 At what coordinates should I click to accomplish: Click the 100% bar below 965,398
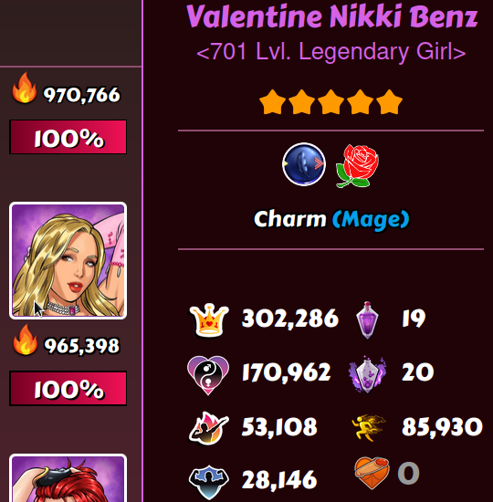(68, 388)
